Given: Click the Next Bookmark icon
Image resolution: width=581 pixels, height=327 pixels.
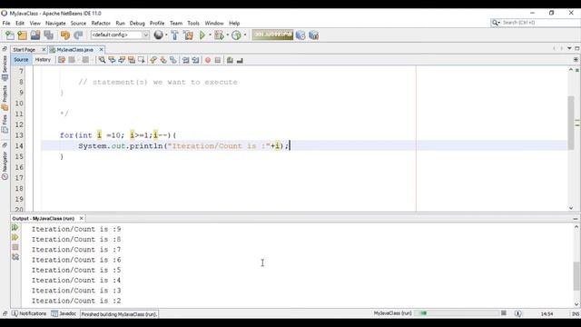Looking at the screenshot, I should pos(163,60).
